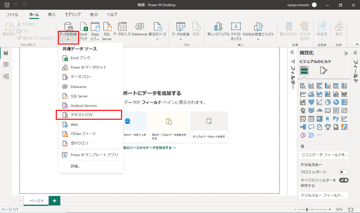Select データフロー from the dropdown list

click(x=90, y=77)
